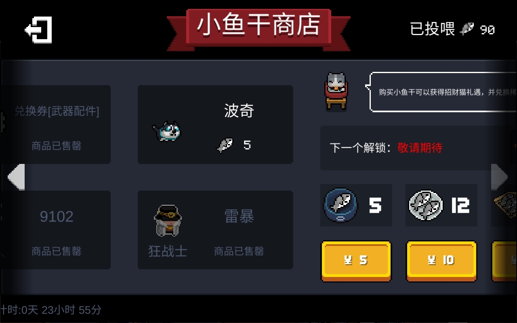The width and height of the screenshot is (517, 323).
Task: Buy the ¥ 10 fish pack
Action: click(441, 261)
